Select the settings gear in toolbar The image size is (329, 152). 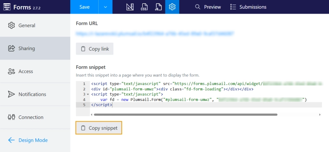pos(172,7)
